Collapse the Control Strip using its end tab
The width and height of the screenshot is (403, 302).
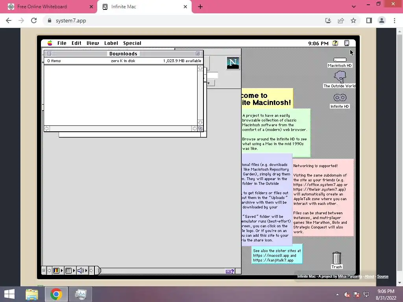pos(98,271)
